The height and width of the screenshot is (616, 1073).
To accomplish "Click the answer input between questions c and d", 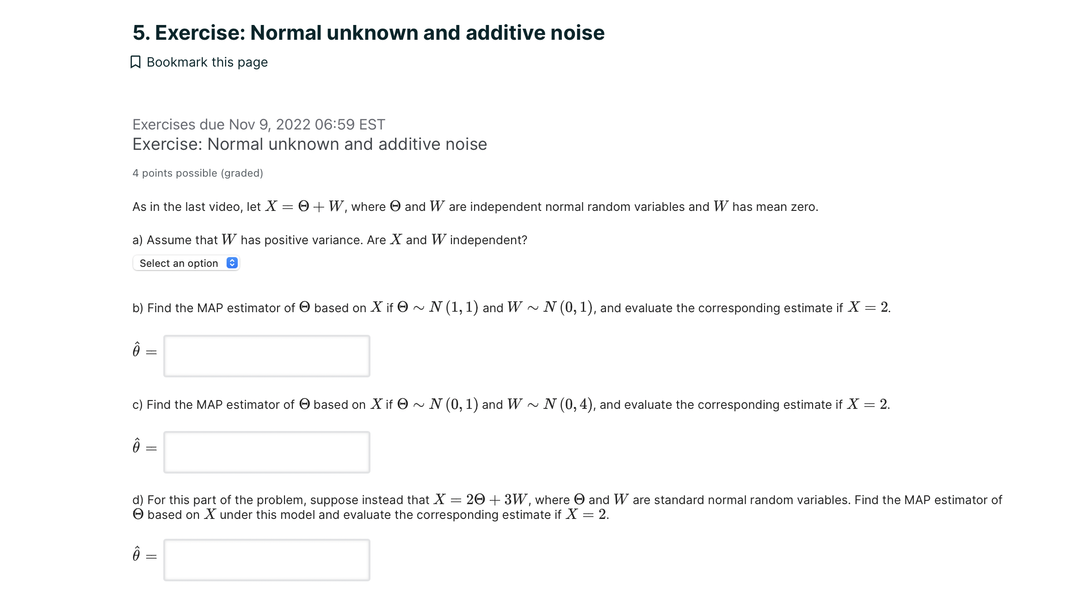I will (x=266, y=452).
